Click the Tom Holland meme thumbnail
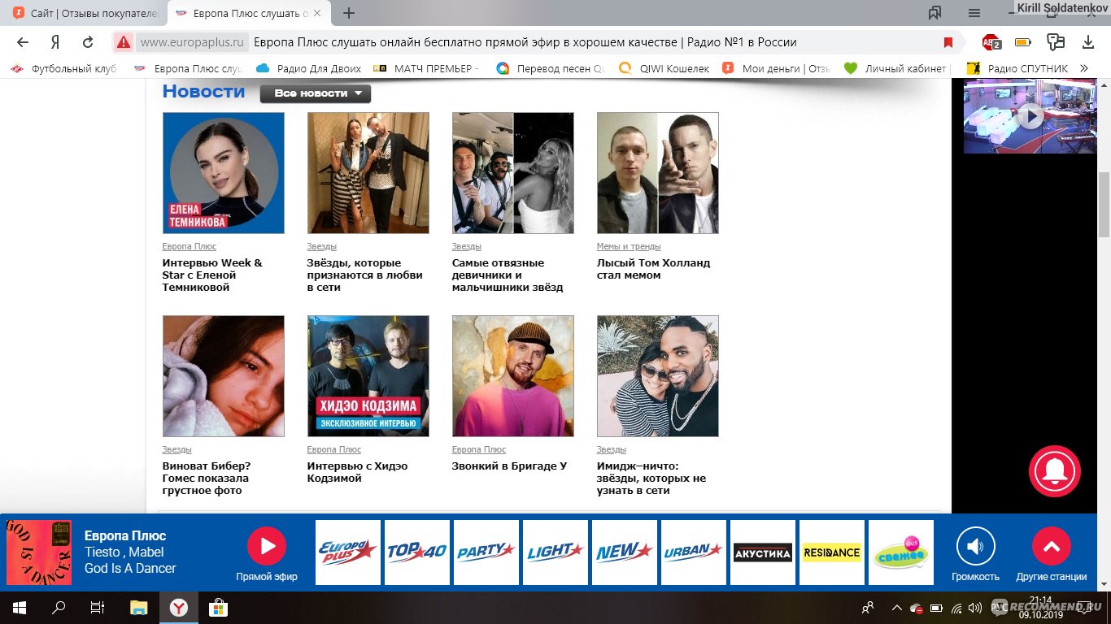The width and height of the screenshot is (1111, 624). coord(658,173)
